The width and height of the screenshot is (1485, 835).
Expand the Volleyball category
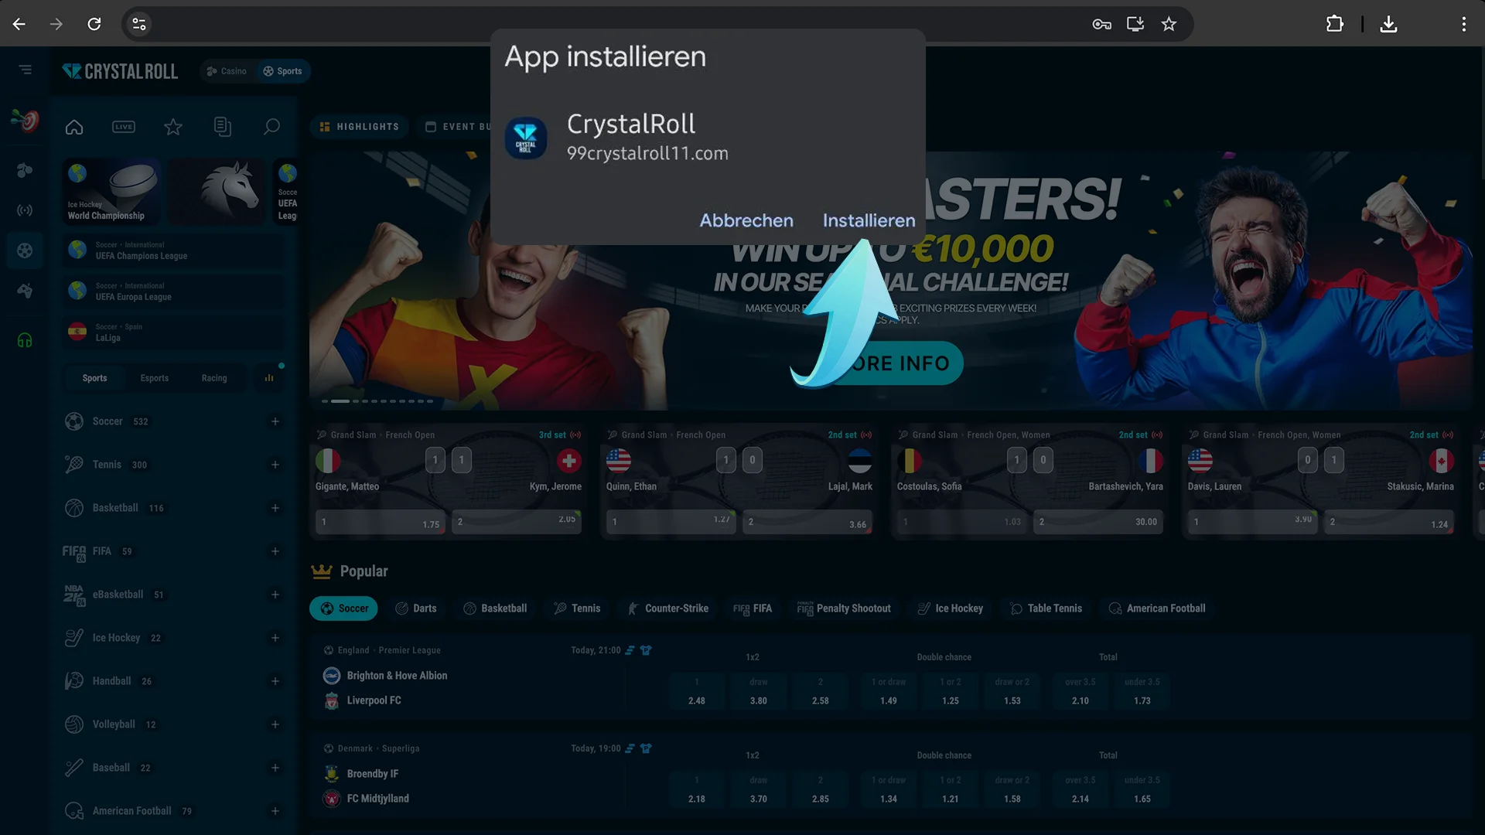(275, 724)
